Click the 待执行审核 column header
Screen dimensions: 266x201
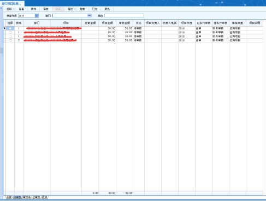pyautogui.click(x=221, y=23)
